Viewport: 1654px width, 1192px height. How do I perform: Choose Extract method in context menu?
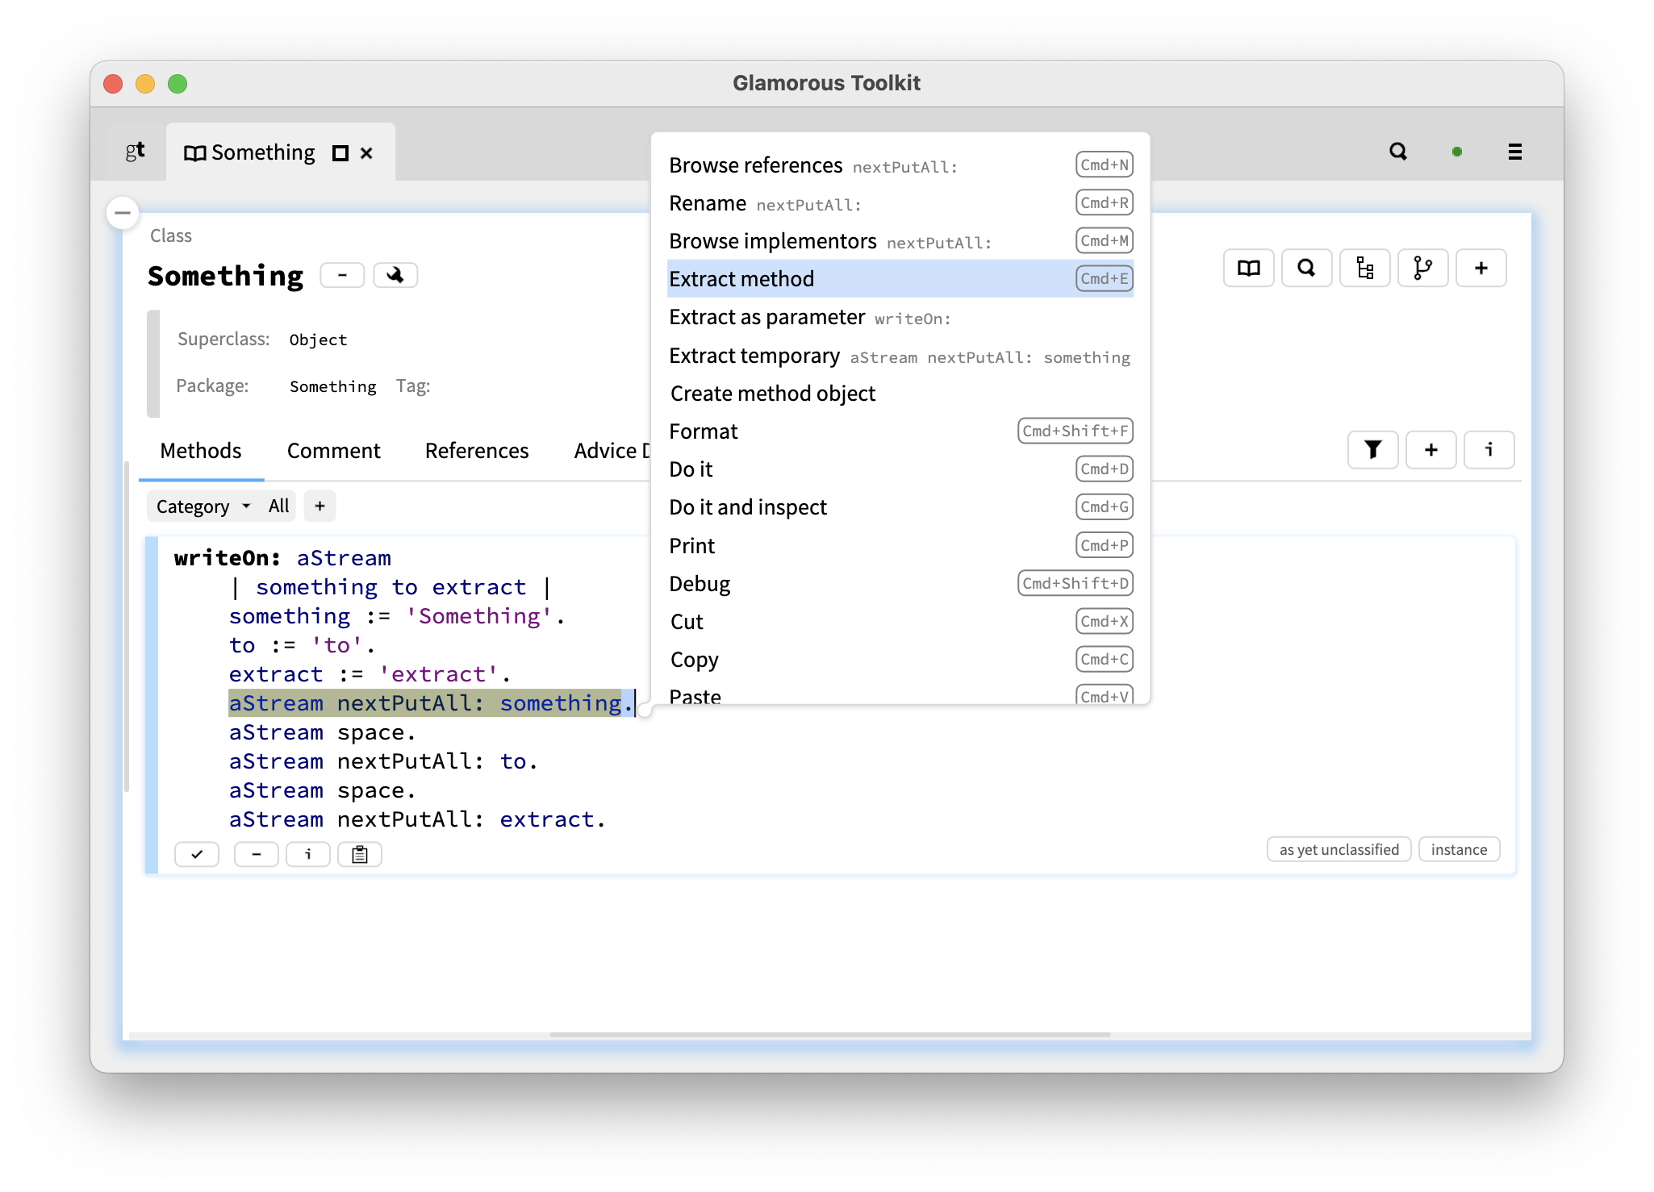900,279
